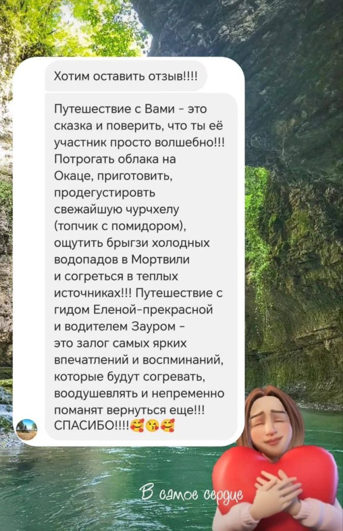This screenshot has width=343, height=531.
Task: Tap the mossy green canyon wall on right
Action: pos(294,271)
